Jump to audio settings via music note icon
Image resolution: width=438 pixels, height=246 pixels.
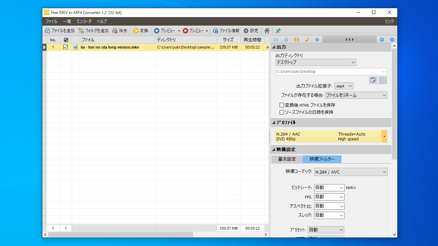[x=307, y=40]
